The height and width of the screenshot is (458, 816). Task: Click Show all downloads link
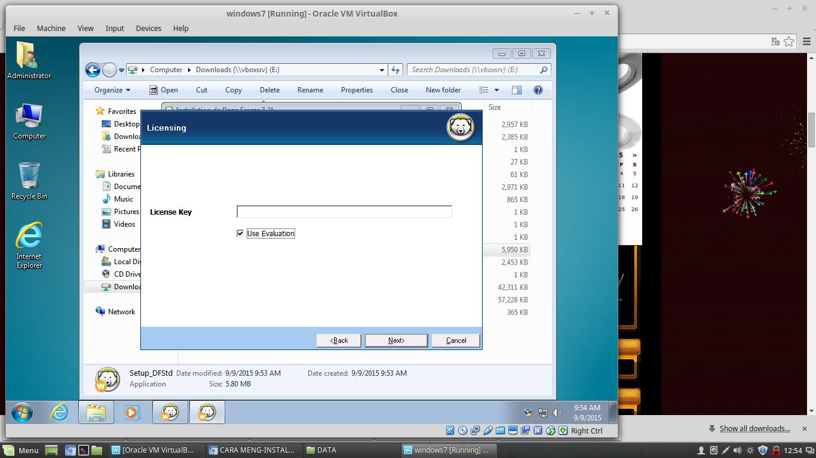[754, 428]
